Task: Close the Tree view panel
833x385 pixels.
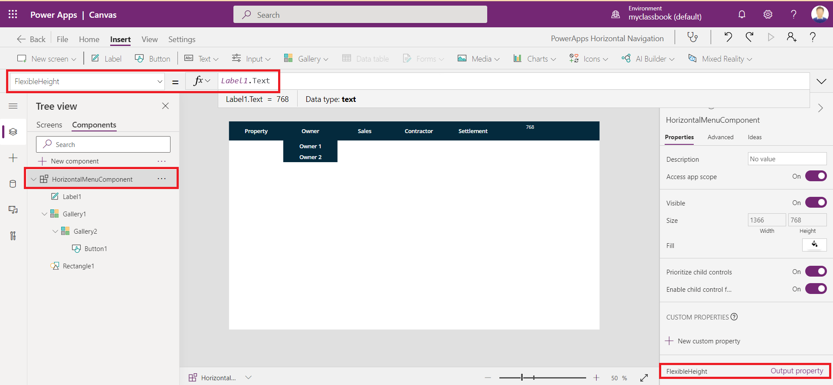Action: coord(165,106)
